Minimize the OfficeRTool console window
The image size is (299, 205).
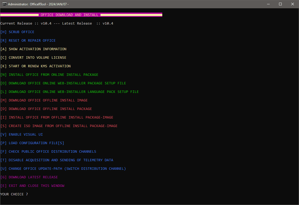point(268,4)
